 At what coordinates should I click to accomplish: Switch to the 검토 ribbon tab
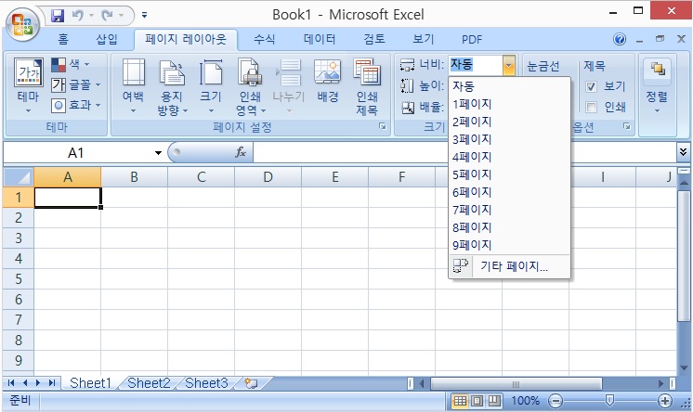coord(374,40)
